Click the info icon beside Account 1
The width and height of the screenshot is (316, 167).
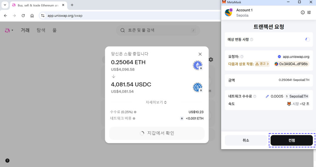pyautogui.click(x=302, y=12)
